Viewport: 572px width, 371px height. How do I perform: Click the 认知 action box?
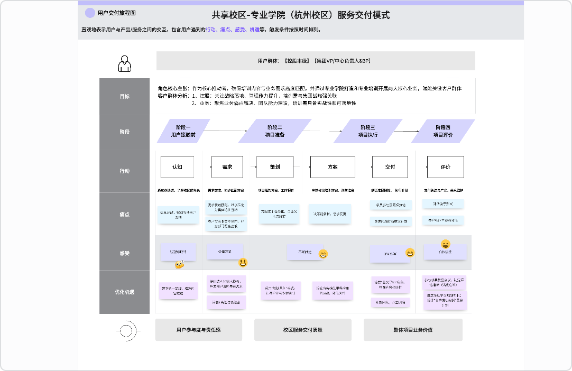(177, 166)
